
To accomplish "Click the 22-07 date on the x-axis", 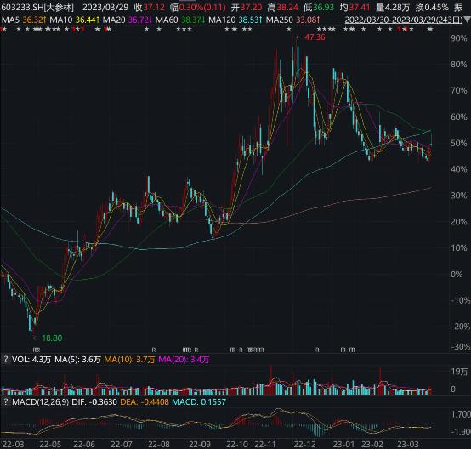I will pyautogui.click(x=122, y=445).
